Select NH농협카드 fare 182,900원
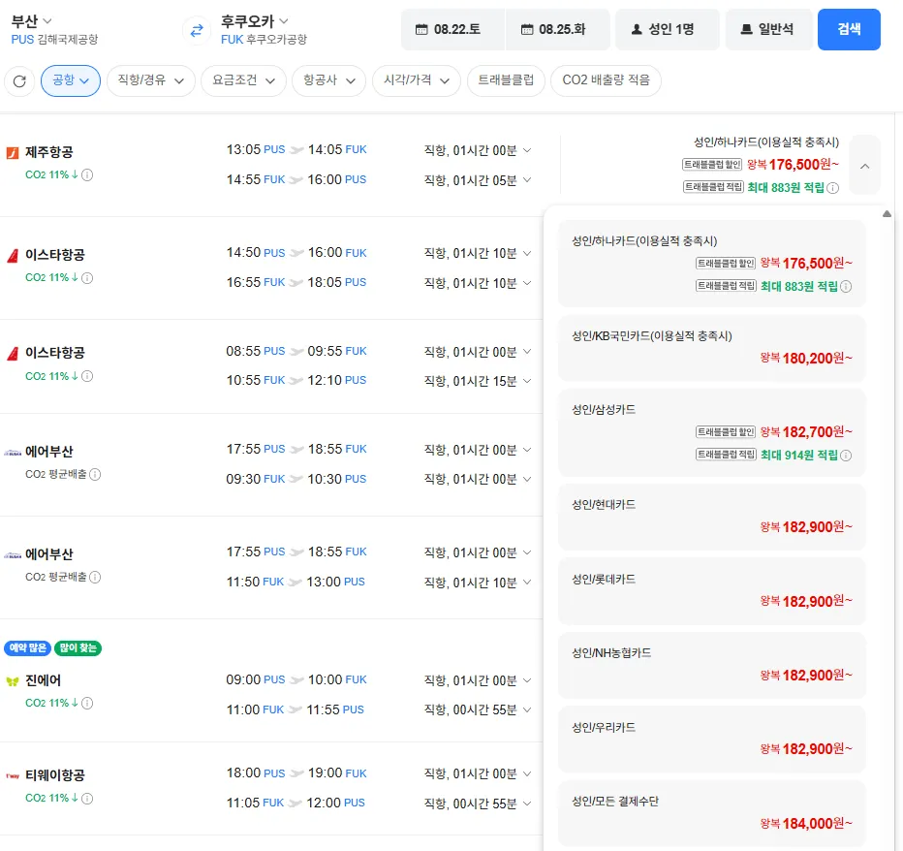This screenshot has width=903, height=851. pos(712,665)
